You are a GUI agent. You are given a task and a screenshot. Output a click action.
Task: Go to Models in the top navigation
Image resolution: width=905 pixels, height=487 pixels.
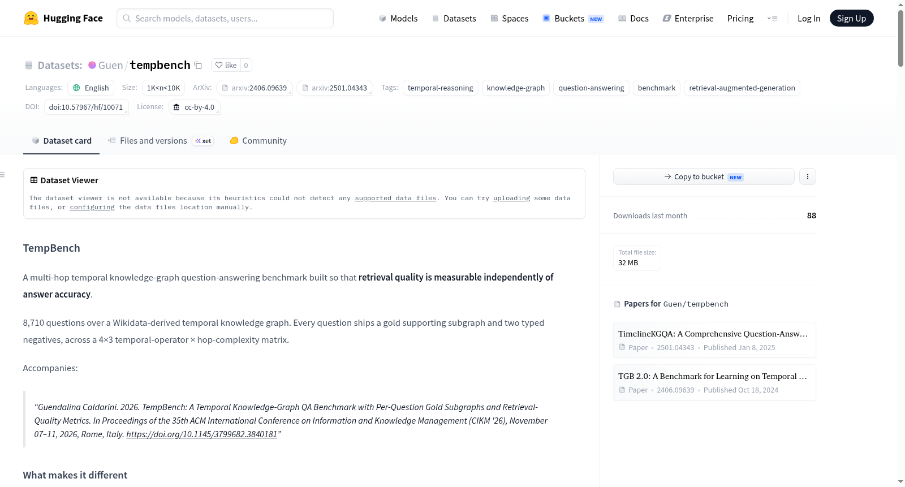[x=398, y=18]
